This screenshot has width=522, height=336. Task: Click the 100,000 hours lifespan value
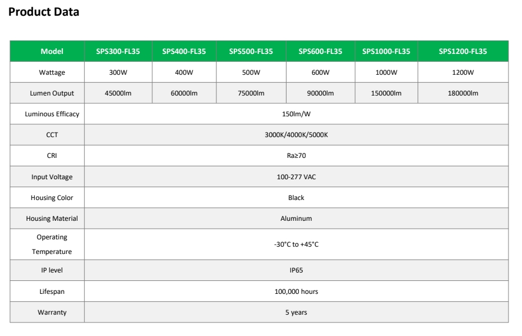pyautogui.click(x=296, y=292)
